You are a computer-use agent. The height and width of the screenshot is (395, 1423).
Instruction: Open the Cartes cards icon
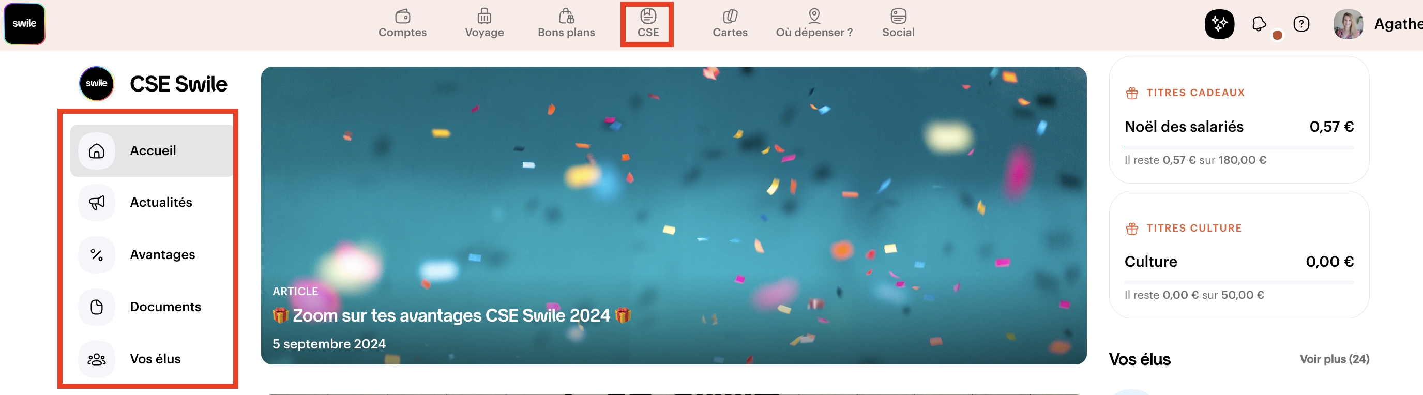pos(730,16)
